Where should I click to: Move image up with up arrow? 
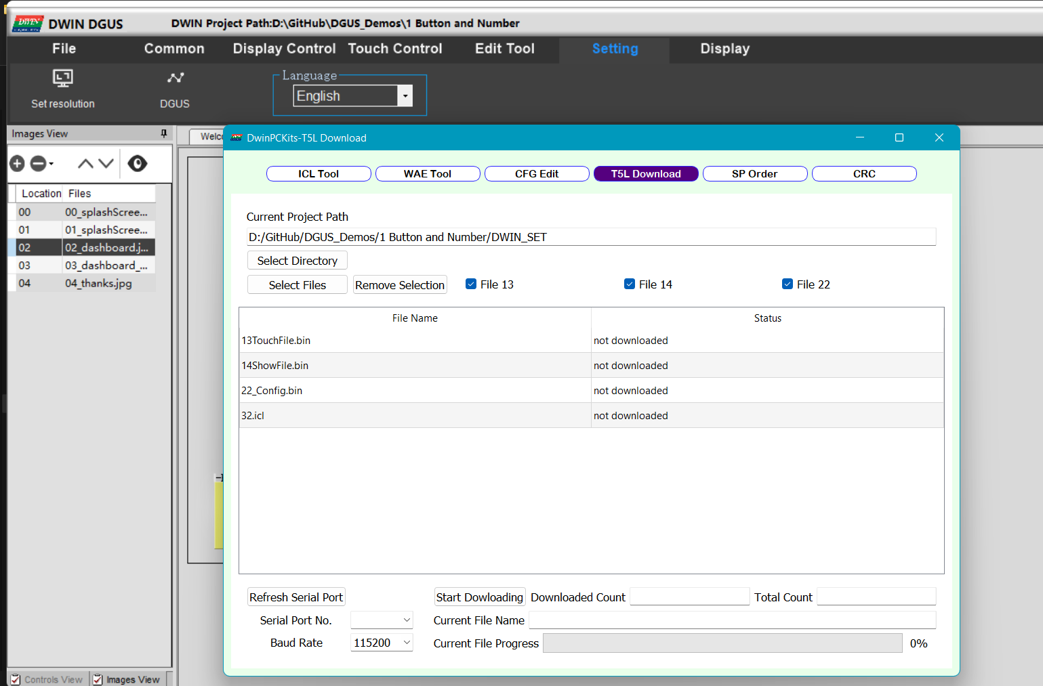click(85, 163)
